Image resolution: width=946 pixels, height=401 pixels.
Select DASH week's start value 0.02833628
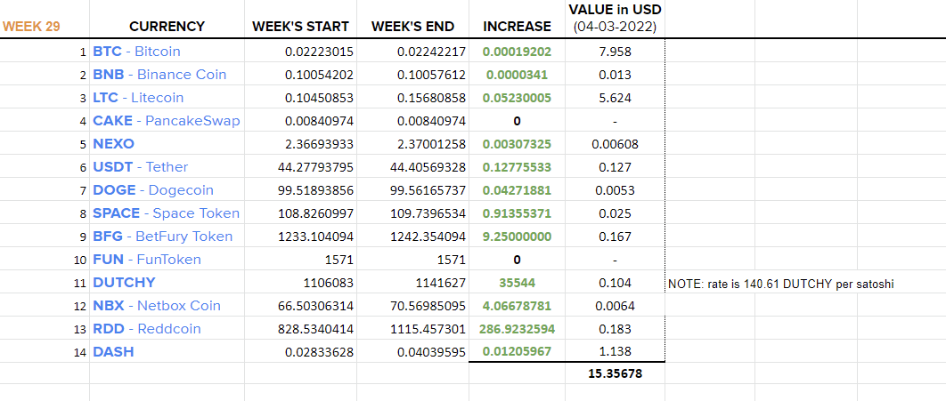click(x=319, y=352)
